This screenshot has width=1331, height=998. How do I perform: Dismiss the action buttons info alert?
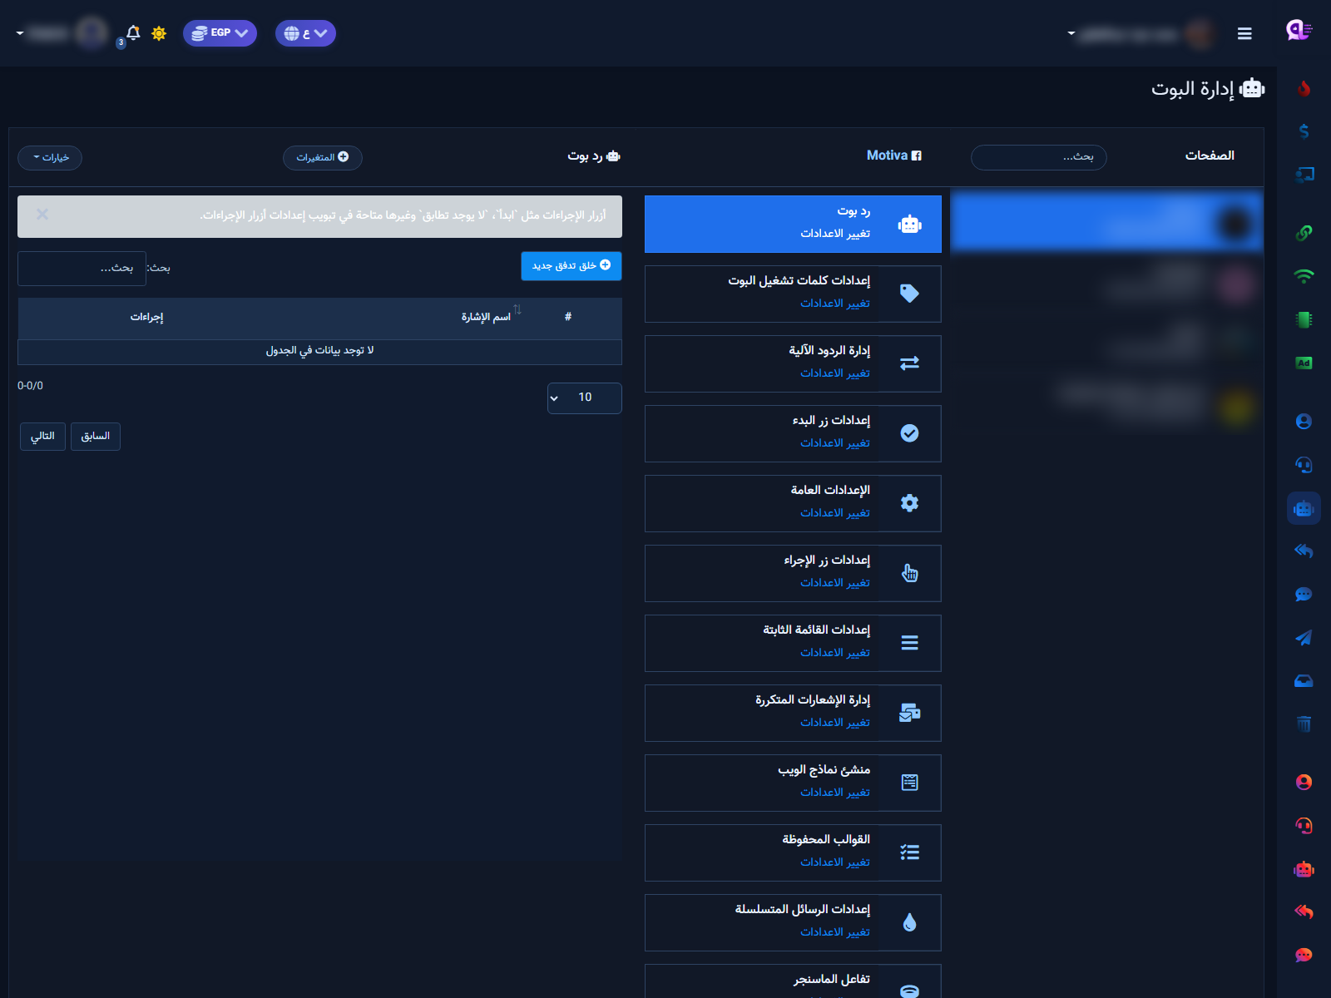(x=42, y=215)
